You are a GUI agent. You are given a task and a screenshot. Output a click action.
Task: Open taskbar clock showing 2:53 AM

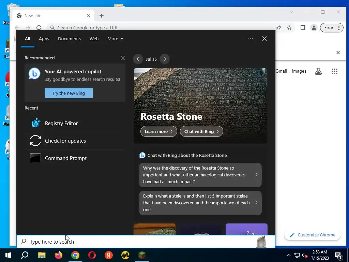[x=320, y=255]
